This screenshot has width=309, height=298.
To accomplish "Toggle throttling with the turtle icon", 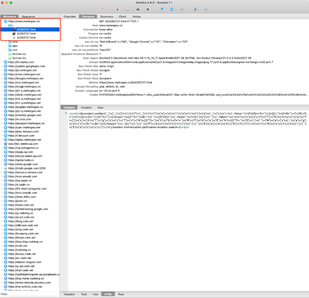I will [x=138, y=9].
